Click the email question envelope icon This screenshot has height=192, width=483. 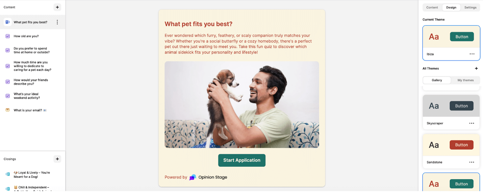8,110
